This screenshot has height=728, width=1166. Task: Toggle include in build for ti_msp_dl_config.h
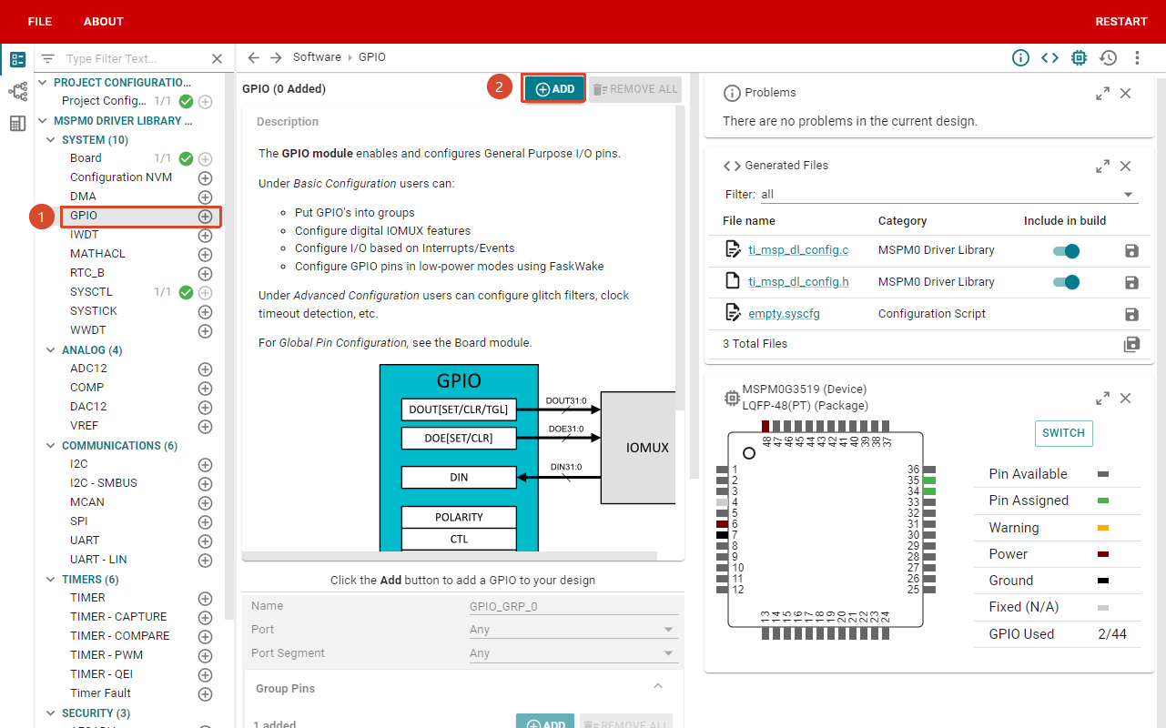click(x=1066, y=282)
